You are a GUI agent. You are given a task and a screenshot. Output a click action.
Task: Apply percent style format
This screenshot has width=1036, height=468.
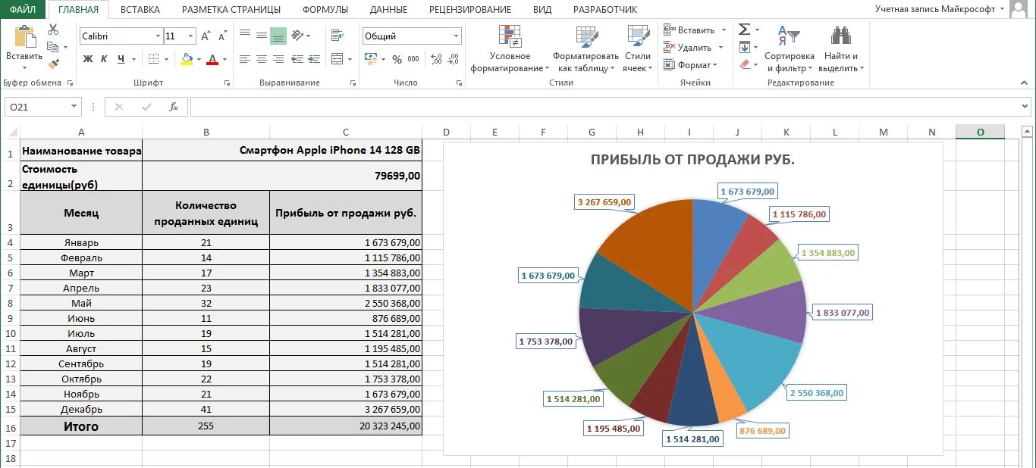397,59
